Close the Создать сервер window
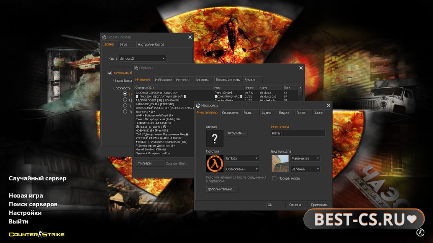The width and height of the screenshot is (433, 243). pos(190,37)
